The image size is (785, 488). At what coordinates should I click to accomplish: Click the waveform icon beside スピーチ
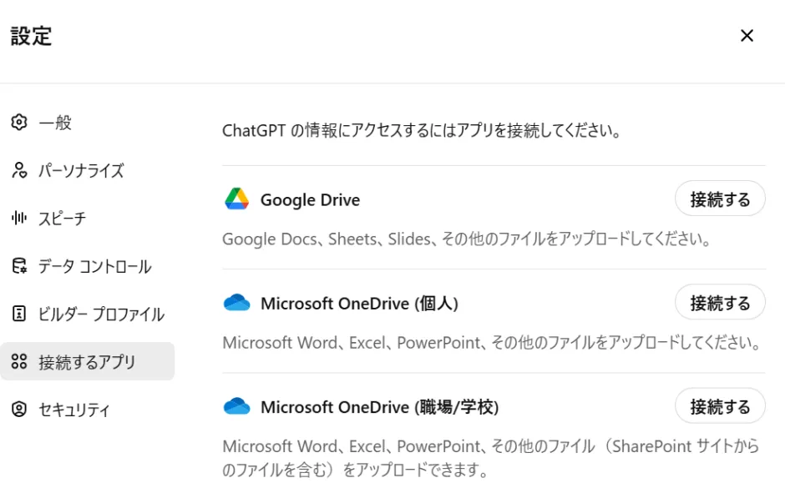(19, 218)
